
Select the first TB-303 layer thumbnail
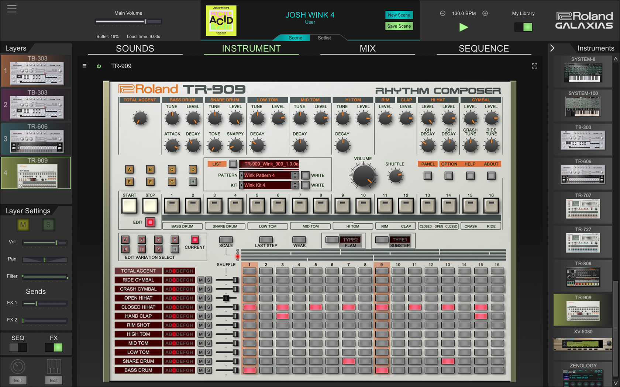(x=36, y=70)
